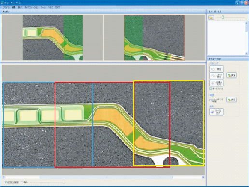Click the left arrow of the horizontal scrollbar
Screen dimensions: 249x187
coord(3,177)
